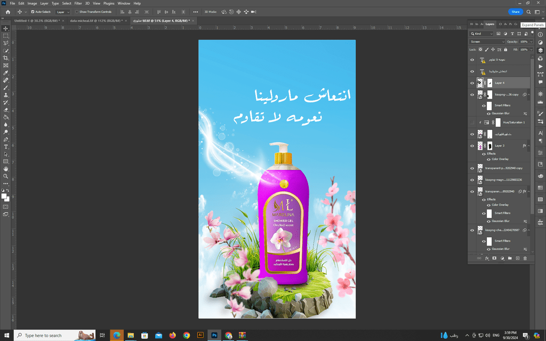Image resolution: width=546 pixels, height=341 pixels.
Task: Select the Brush tool
Action: click(5, 88)
